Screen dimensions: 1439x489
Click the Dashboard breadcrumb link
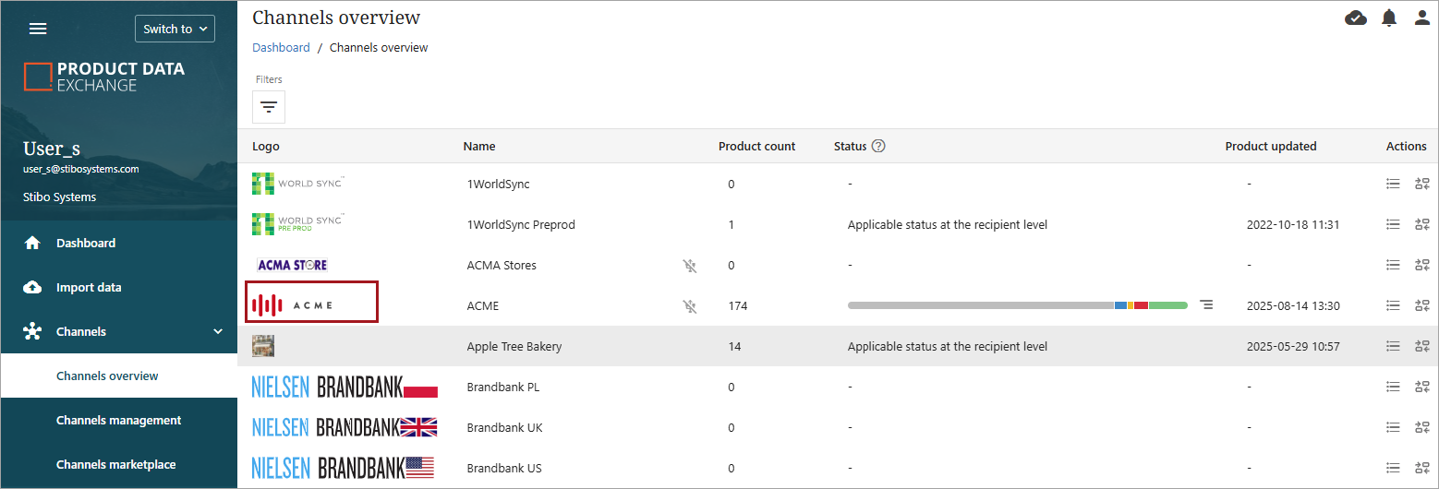point(281,47)
